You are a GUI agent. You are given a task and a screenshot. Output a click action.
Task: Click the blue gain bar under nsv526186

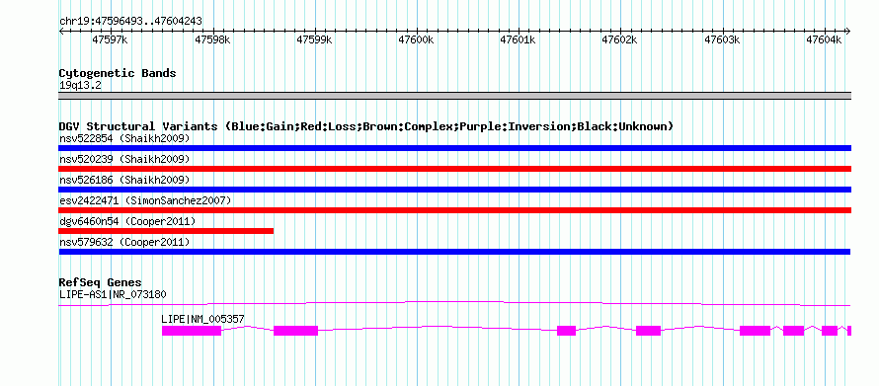point(454,190)
